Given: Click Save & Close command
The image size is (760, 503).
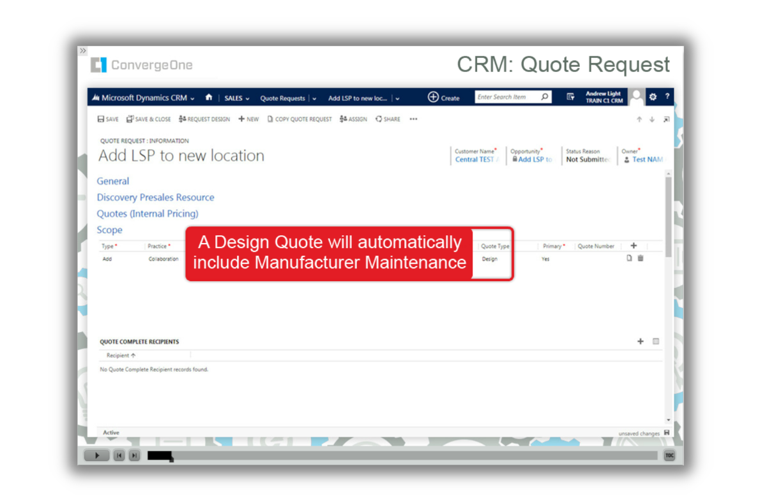Looking at the screenshot, I should click(148, 119).
